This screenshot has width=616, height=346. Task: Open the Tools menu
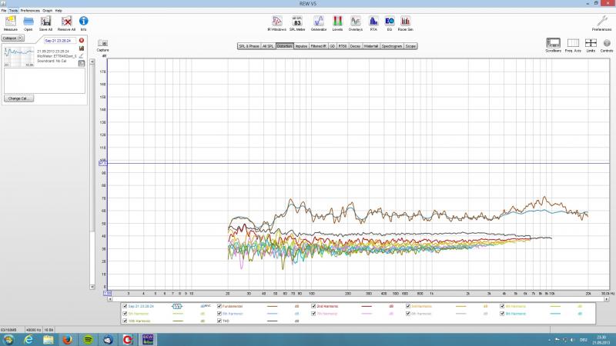coord(13,10)
